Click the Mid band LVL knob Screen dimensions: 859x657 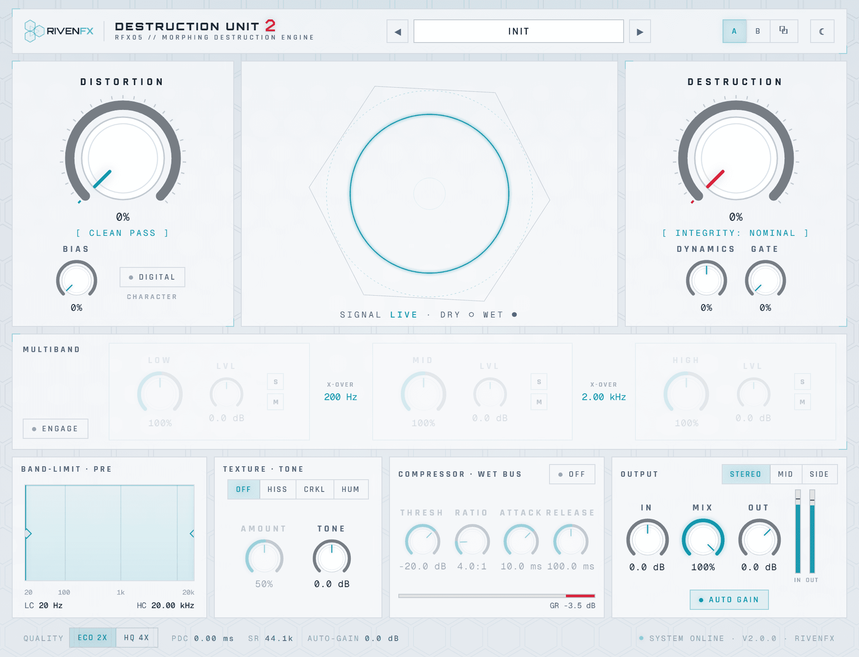[x=490, y=393]
